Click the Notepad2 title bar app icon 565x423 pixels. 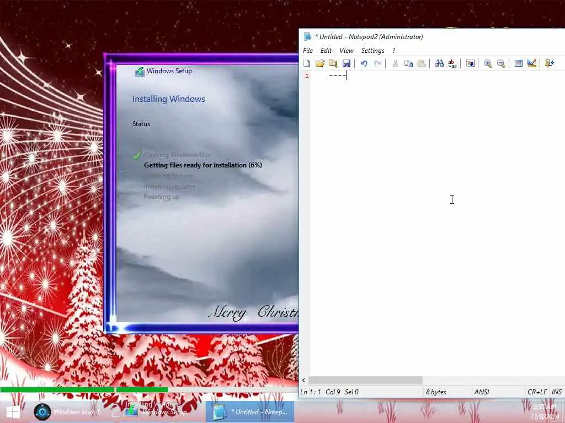[x=307, y=37]
